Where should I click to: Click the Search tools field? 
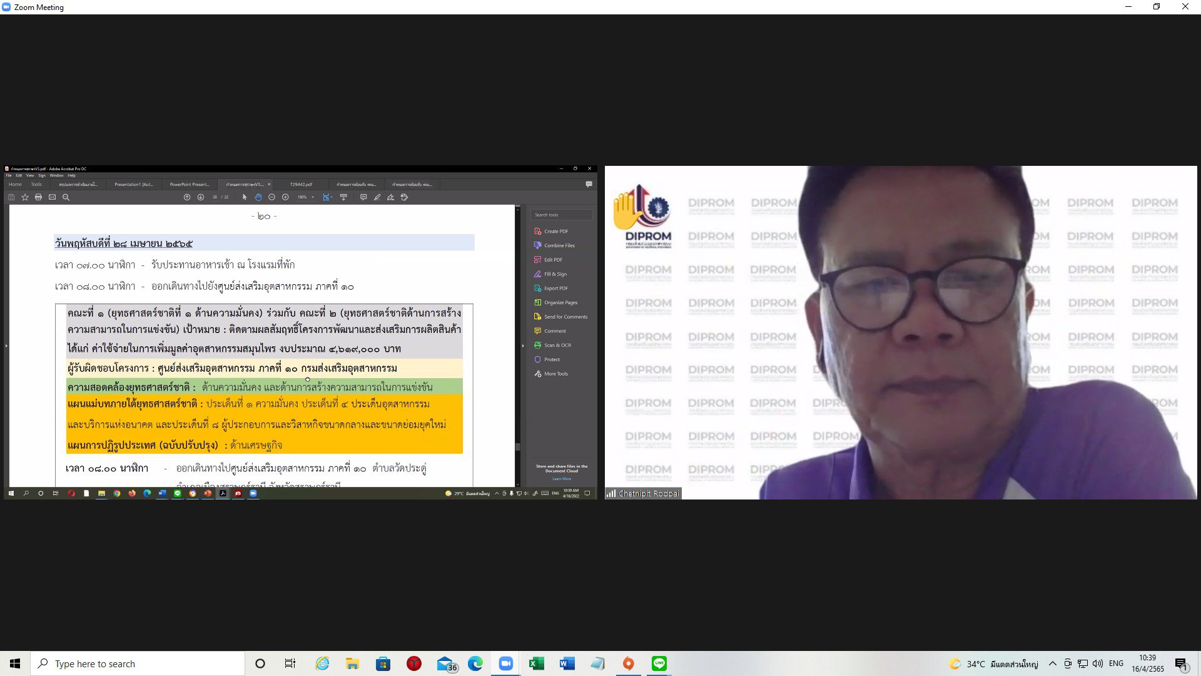[x=562, y=215]
